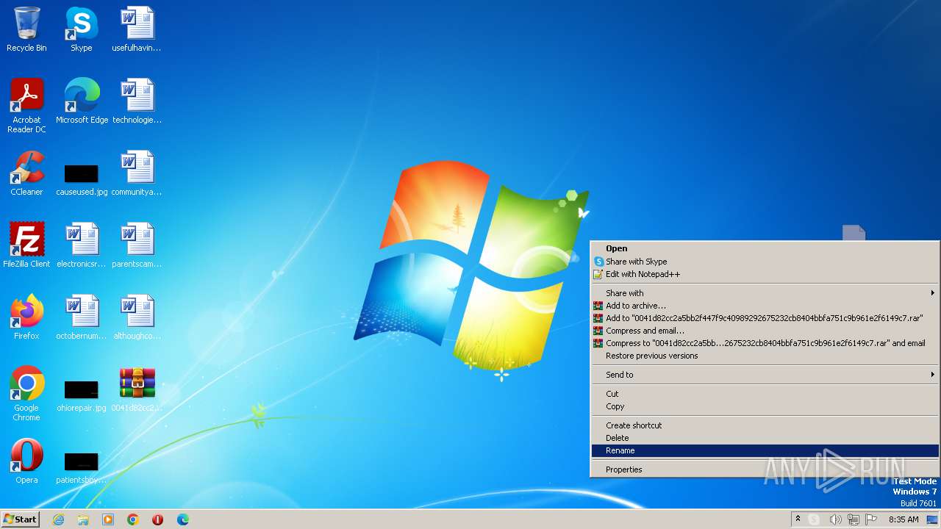The image size is (941, 529).
Task: Launch Windows Media Player from taskbar
Action: tap(108, 519)
